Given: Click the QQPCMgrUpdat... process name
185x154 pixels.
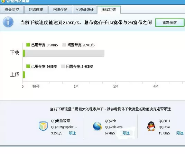Looking at the screenshot, I should [x=64, y=127].
